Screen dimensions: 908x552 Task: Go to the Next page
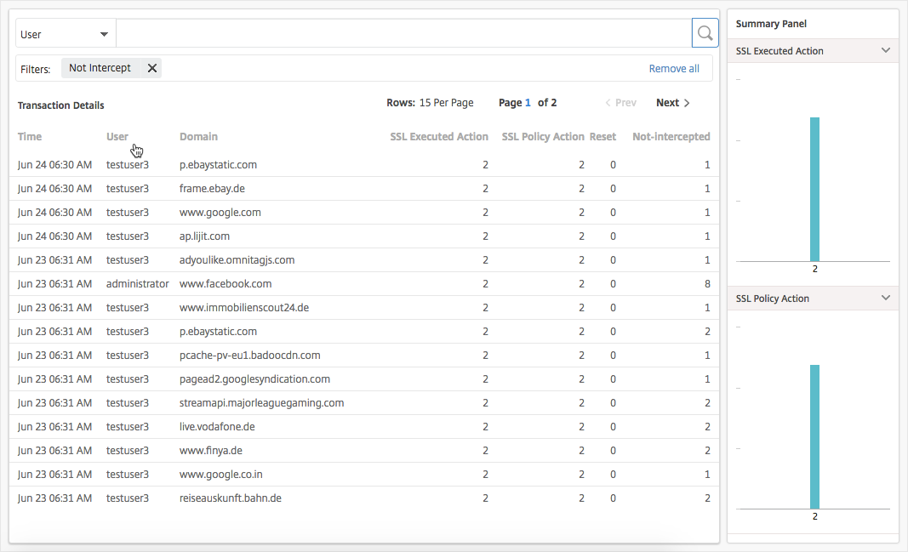672,103
